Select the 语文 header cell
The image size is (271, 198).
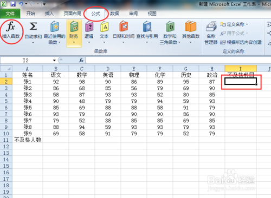[56, 75]
